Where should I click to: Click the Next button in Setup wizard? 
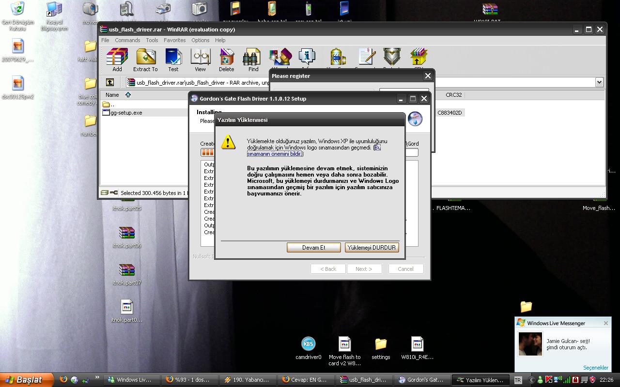tap(364, 269)
